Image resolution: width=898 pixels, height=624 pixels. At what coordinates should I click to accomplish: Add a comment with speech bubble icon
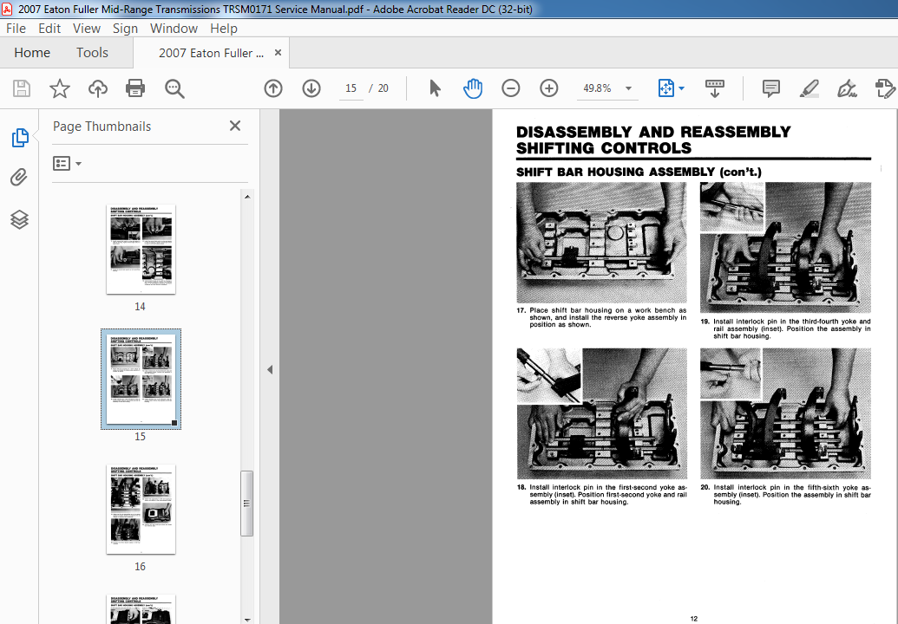point(770,88)
